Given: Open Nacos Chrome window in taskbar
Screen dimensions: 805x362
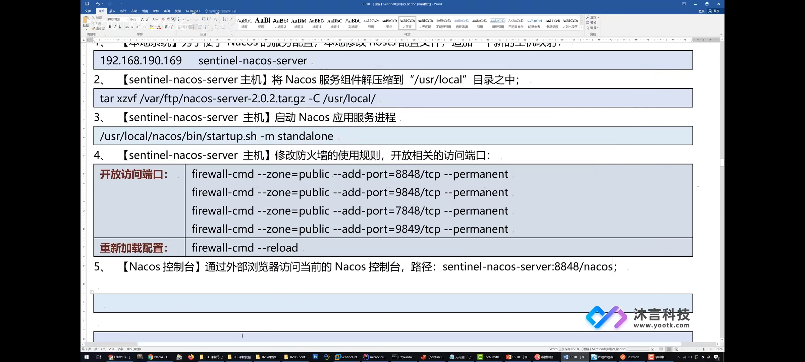Looking at the screenshot, I should click(x=159, y=357).
